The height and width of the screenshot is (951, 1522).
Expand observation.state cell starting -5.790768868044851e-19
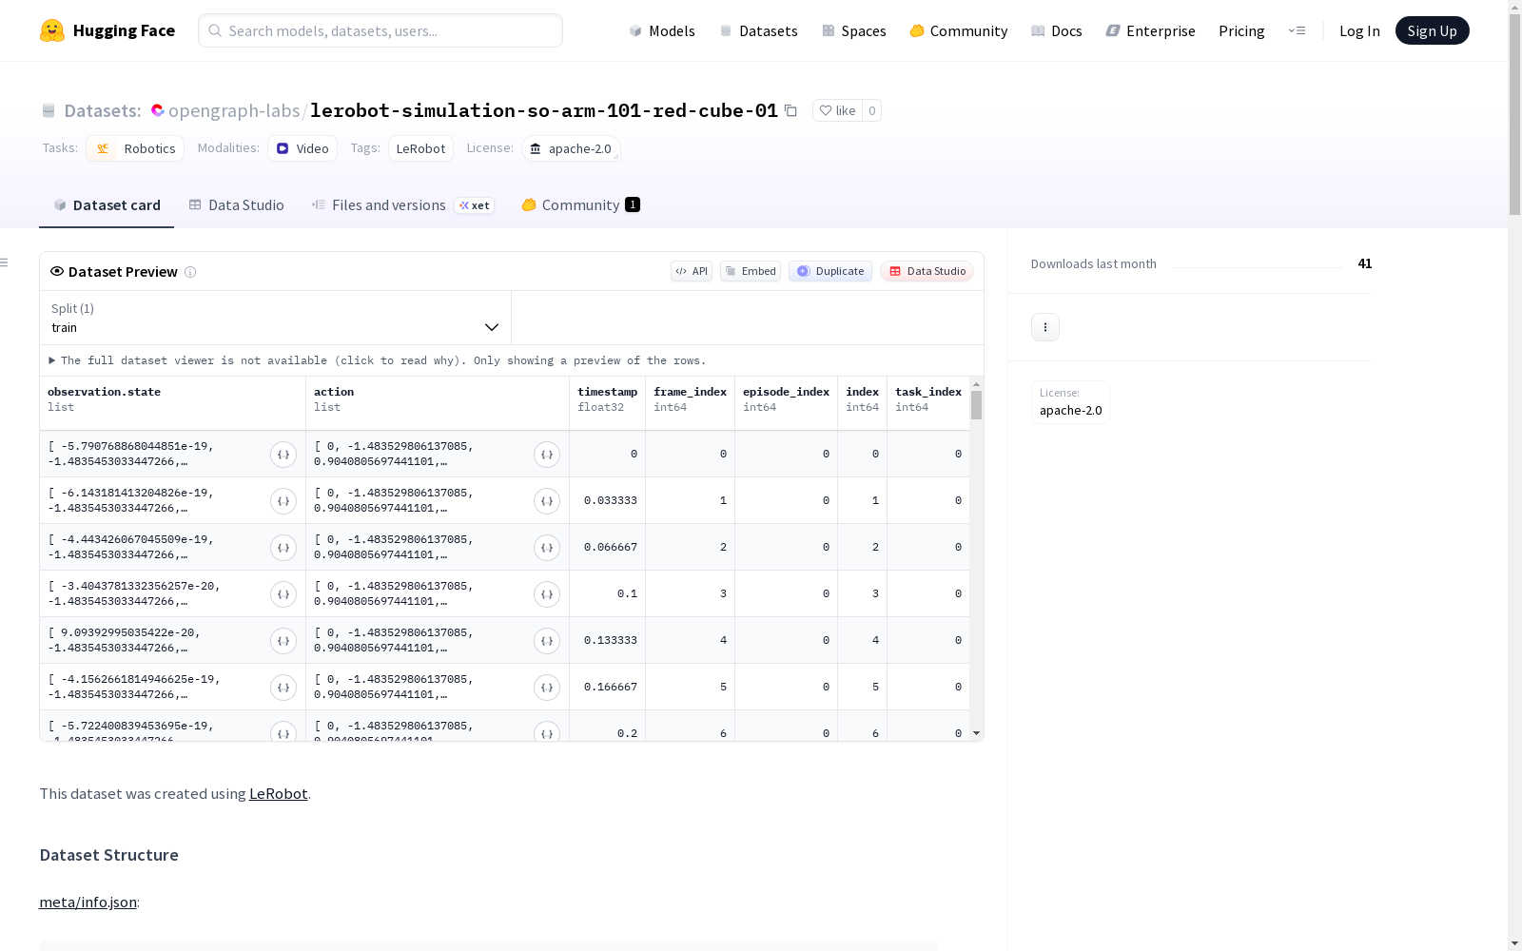283,455
